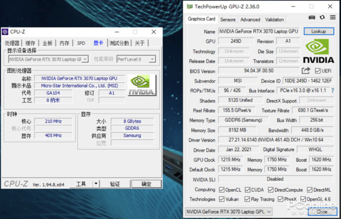Click the Samsung vendor value in CPU-Z
Image resolution: width=341 pixels, height=219 pixels.
pyautogui.click(x=132, y=135)
